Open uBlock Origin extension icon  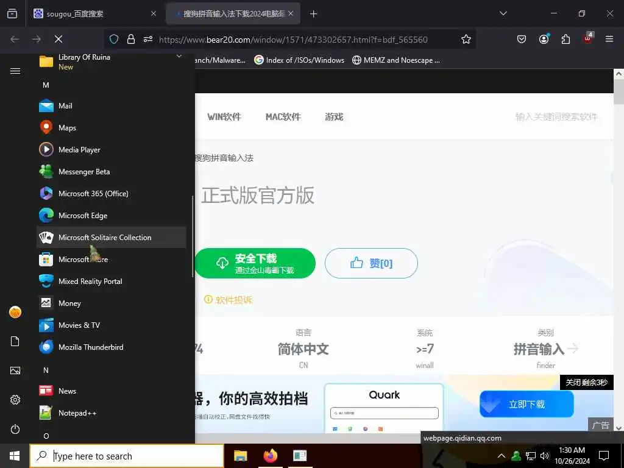point(588,38)
